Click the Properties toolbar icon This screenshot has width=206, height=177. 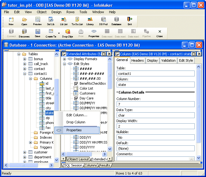coord(94,33)
